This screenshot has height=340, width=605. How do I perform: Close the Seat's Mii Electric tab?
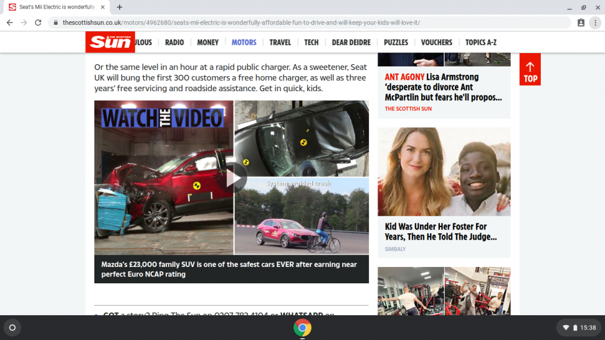point(103,7)
